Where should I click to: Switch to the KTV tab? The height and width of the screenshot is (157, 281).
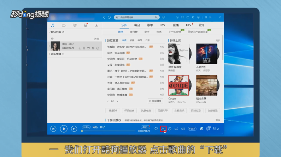click(188, 25)
